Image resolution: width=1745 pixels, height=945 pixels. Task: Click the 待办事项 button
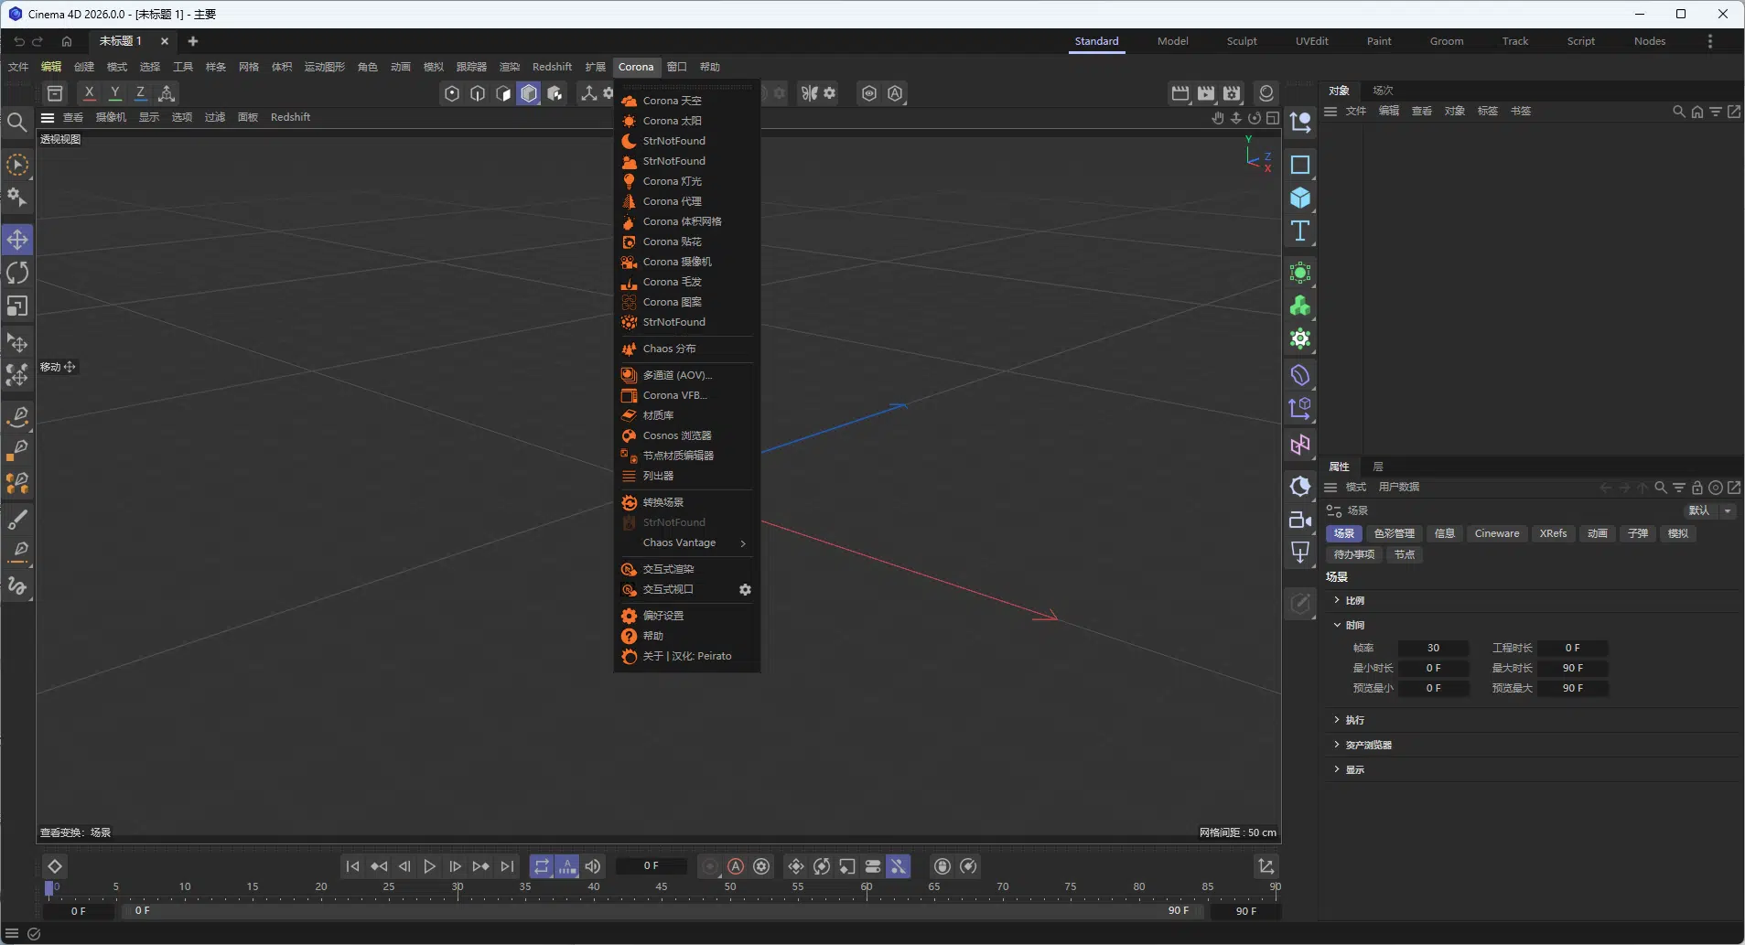(x=1353, y=554)
